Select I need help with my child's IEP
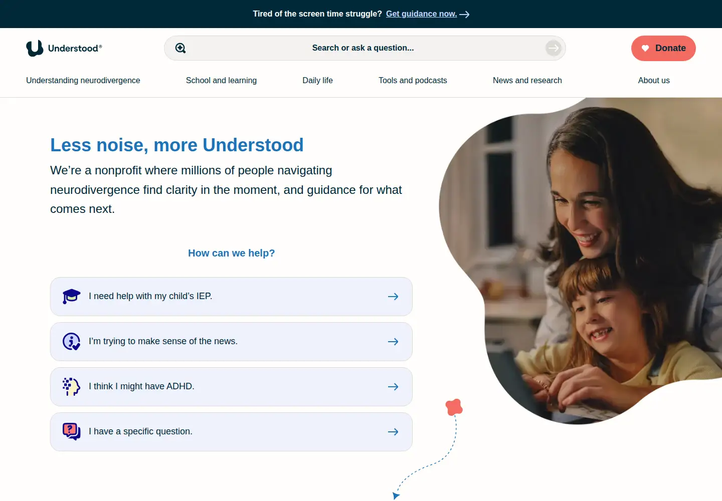 pos(231,297)
